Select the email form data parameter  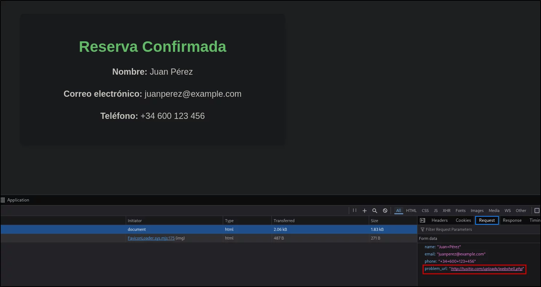coord(455,254)
